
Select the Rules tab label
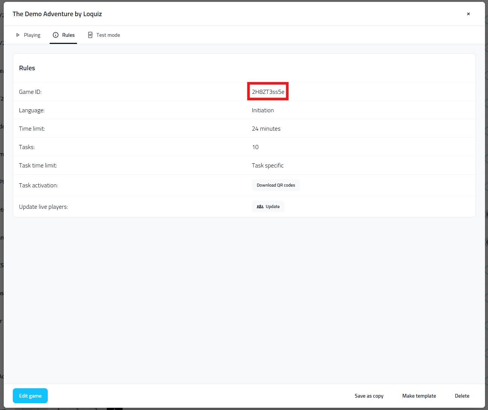pyautogui.click(x=68, y=35)
